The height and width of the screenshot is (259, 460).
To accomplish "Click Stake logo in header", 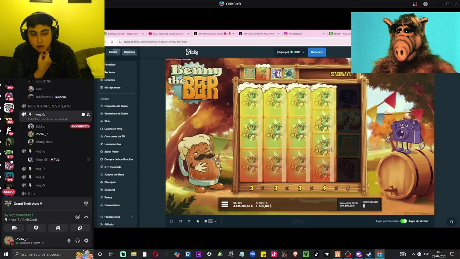I will click(192, 52).
